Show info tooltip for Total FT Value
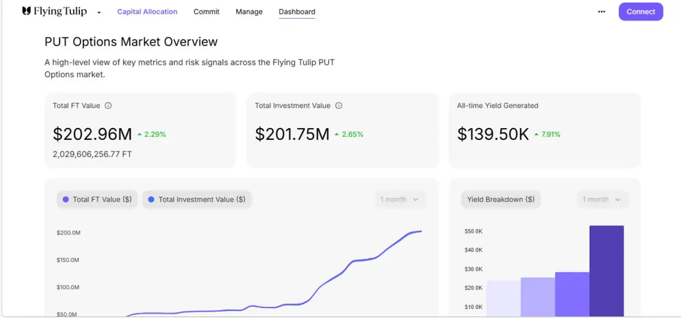Image resolution: width=681 pixels, height=318 pixels. [108, 105]
